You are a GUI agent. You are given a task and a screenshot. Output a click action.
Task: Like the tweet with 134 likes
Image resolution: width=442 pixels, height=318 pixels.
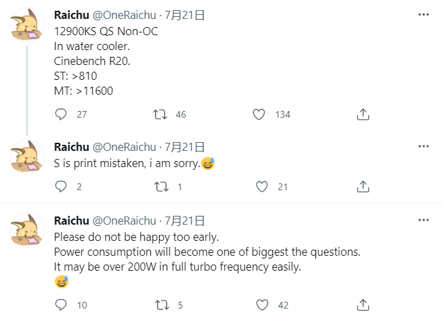259,114
